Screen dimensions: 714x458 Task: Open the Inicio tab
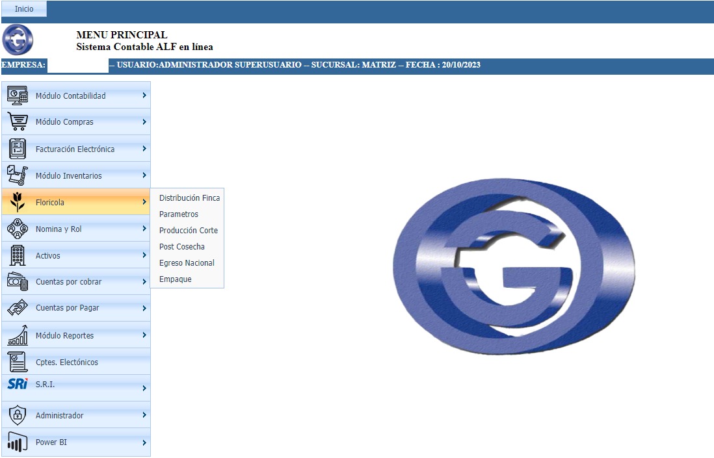pos(24,9)
